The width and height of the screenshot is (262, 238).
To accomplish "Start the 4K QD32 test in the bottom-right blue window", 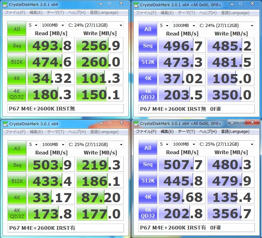I will pyautogui.click(x=148, y=213).
